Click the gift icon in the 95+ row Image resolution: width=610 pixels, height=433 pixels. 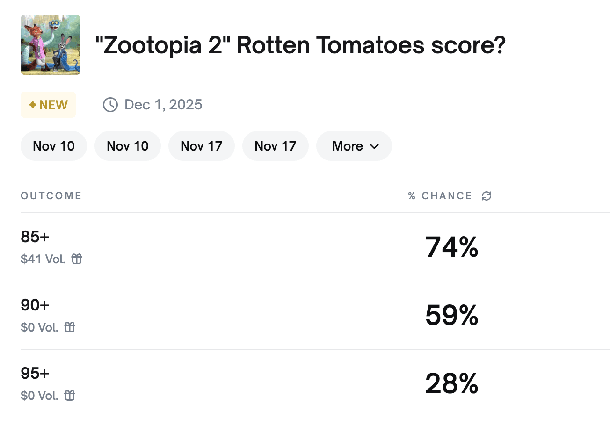[x=70, y=396]
